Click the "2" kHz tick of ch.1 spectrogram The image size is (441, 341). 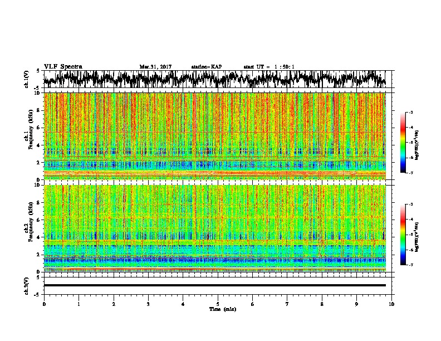pos(39,163)
